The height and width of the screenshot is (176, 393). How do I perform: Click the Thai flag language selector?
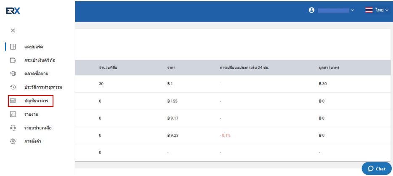click(x=369, y=10)
